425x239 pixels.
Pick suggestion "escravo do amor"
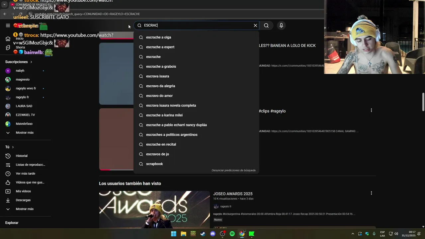pyautogui.click(x=196, y=96)
